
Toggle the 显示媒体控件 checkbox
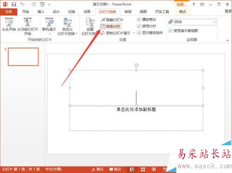click(x=139, y=33)
